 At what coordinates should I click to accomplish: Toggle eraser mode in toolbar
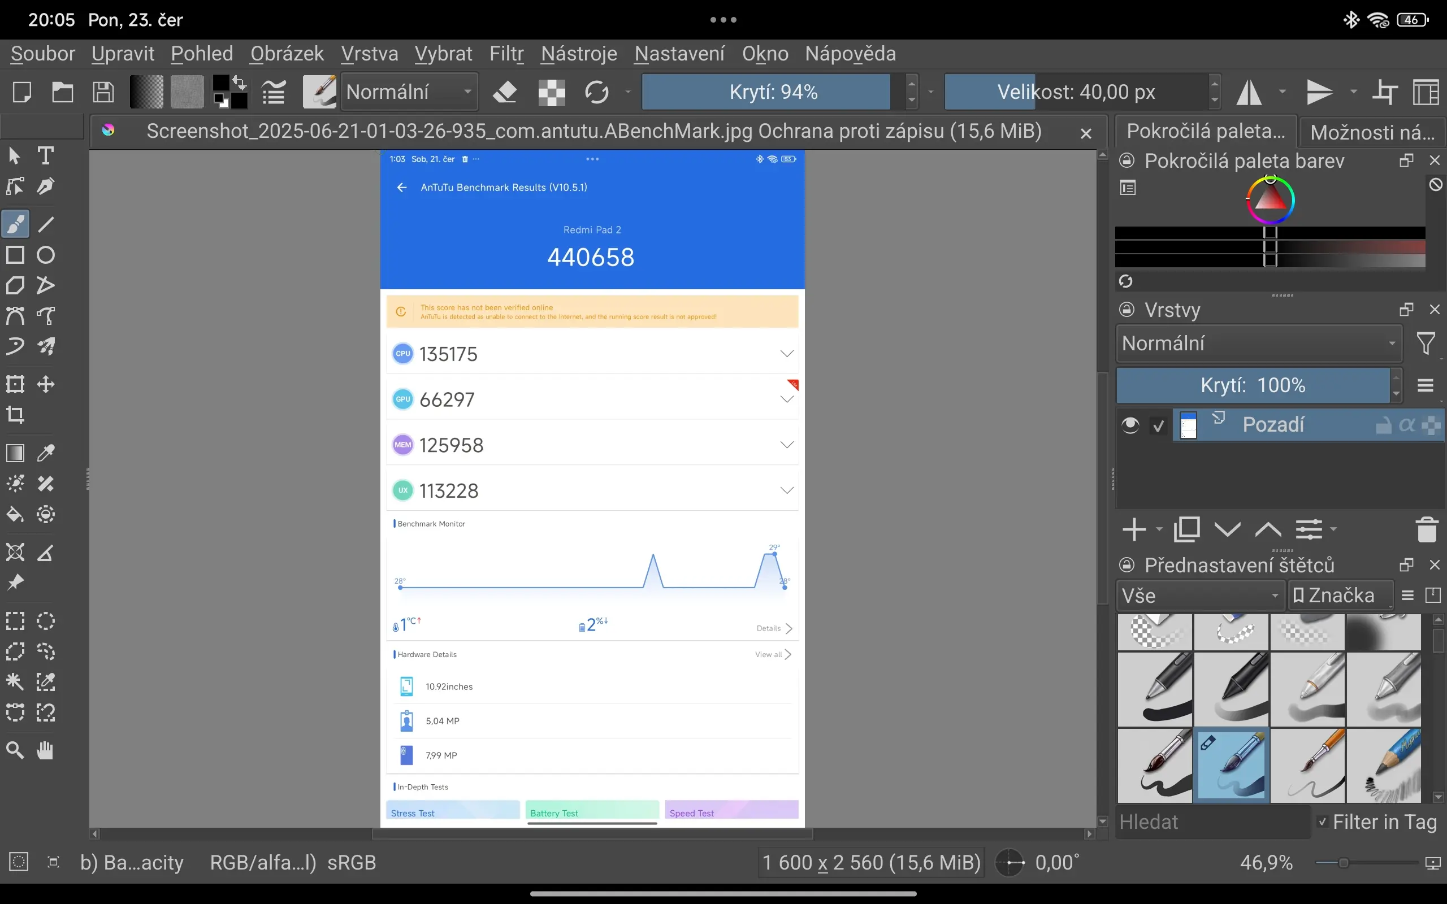click(505, 92)
